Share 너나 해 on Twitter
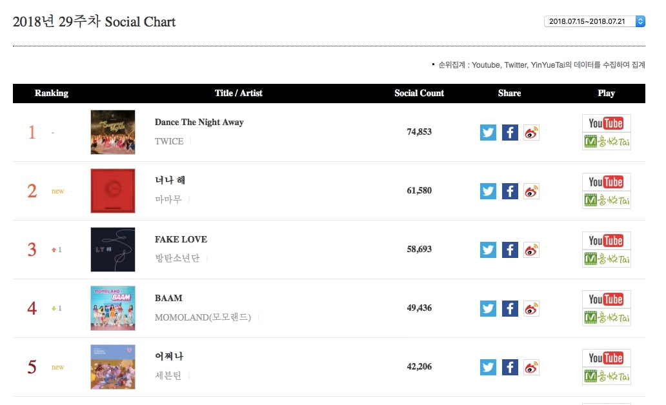This screenshot has height=405, width=666. pos(488,192)
